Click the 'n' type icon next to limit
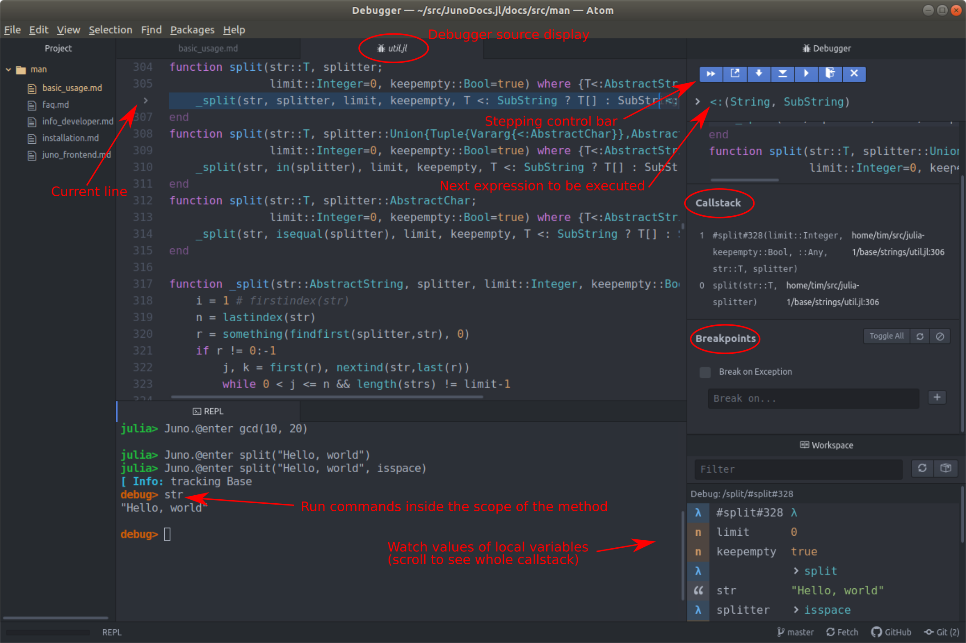Image resolution: width=966 pixels, height=643 pixels. [698, 532]
